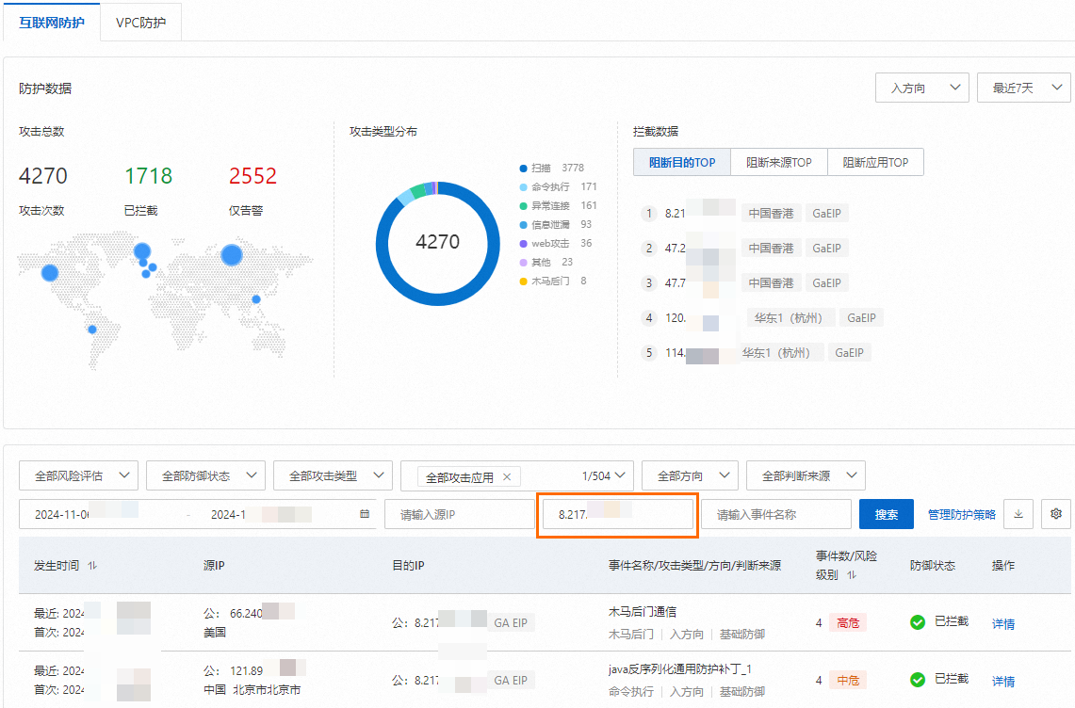This screenshot has height=708, width=1075.
Task: Click the 管理防护策略 link
Action: tap(962, 514)
